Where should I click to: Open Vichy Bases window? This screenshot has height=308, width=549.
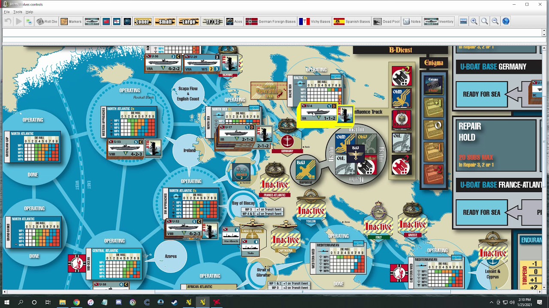tap(315, 21)
